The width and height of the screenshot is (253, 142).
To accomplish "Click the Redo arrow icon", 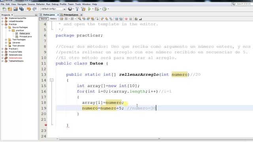I will (x=34, y=9).
